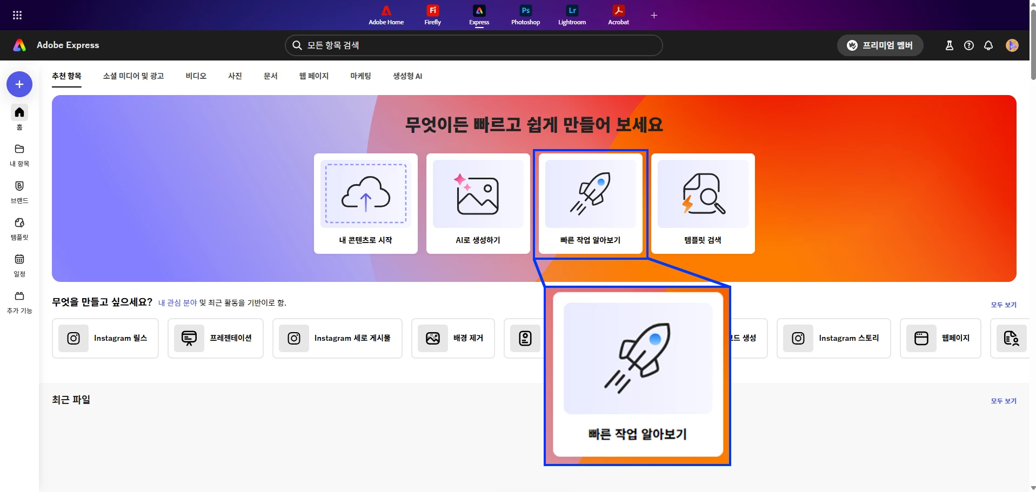Click the 템플릿 검색 card
This screenshot has height=492, width=1036.
(x=703, y=204)
